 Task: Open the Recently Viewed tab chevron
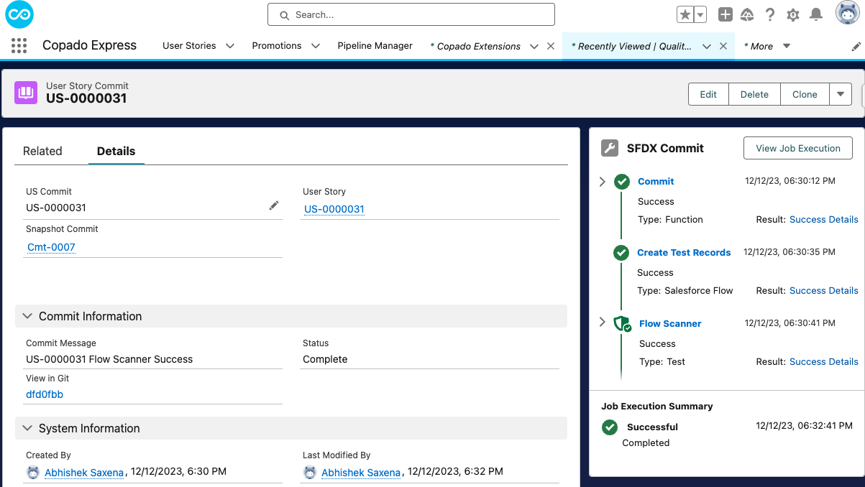click(x=707, y=46)
